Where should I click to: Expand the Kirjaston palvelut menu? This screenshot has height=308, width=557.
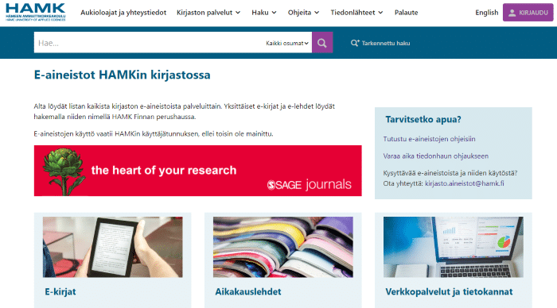(x=208, y=13)
